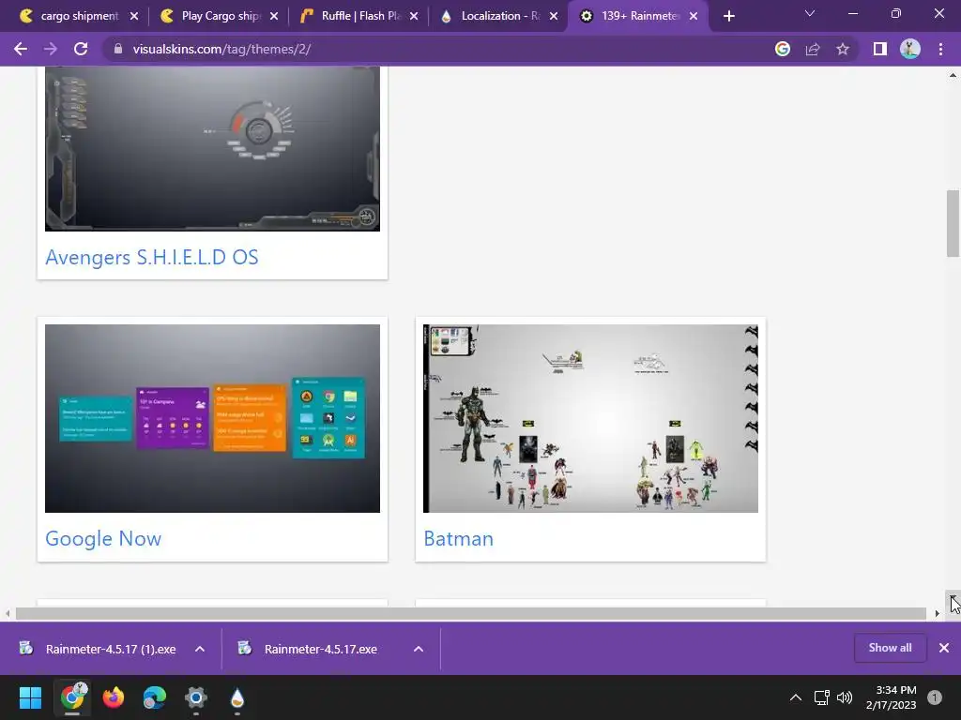This screenshot has width=961, height=720.
Task: Close the 'cargo shipment' tab
Action: 134,17
